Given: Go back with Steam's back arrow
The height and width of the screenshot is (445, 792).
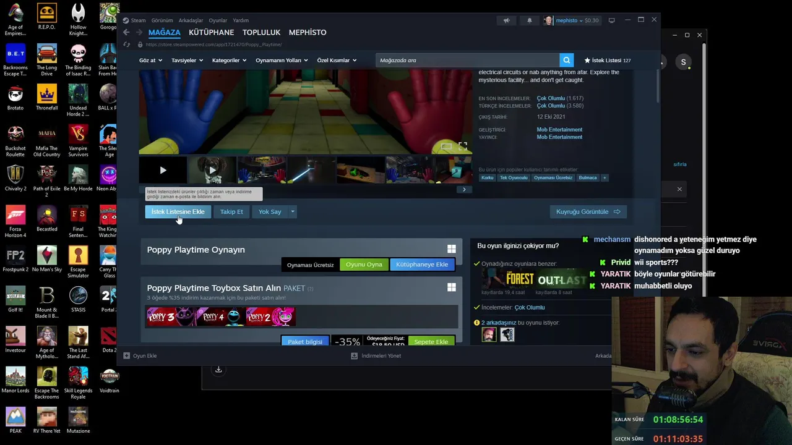Looking at the screenshot, I should (x=126, y=32).
